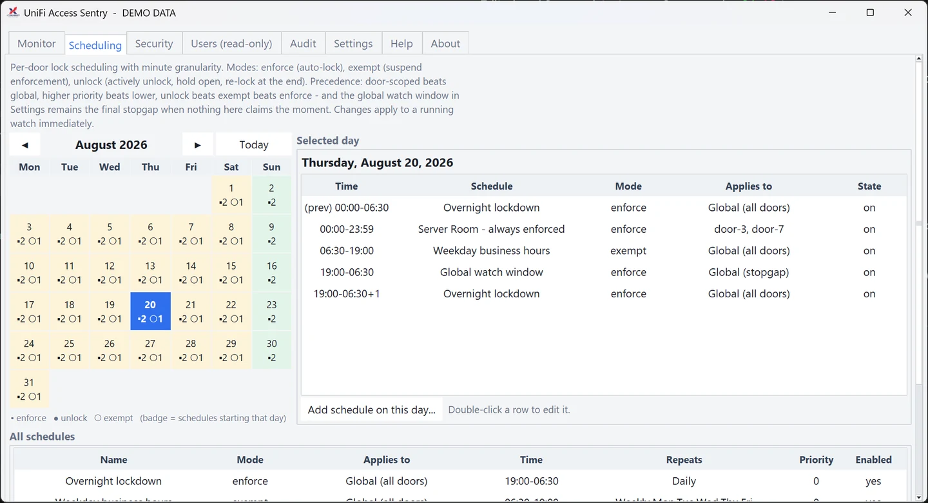This screenshot has width=928, height=503.
Task: Select August 23 in calendar
Action: 271,311
